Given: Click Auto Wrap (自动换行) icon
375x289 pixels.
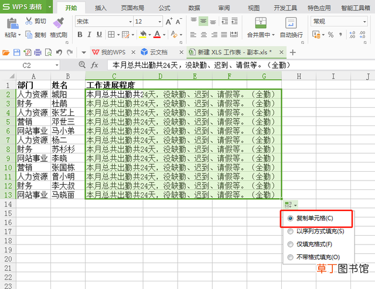Looking at the screenshot, I should (x=291, y=23).
